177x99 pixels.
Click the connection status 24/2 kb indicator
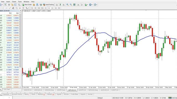[173, 98]
